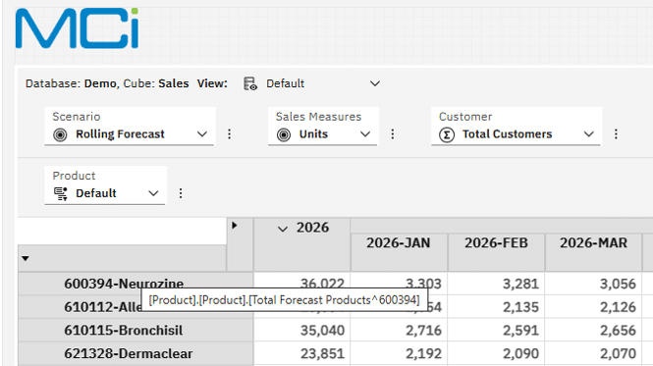Expand the Product Default dropdown
The image size is (653, 366).
153,193
